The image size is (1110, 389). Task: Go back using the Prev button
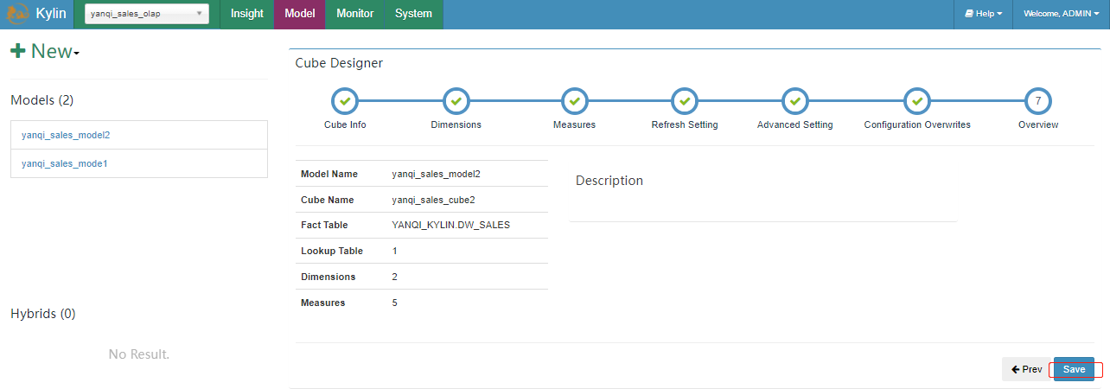(x=1027, y=369)
